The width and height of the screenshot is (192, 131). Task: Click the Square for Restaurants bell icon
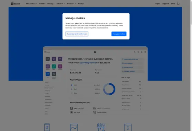94,108
